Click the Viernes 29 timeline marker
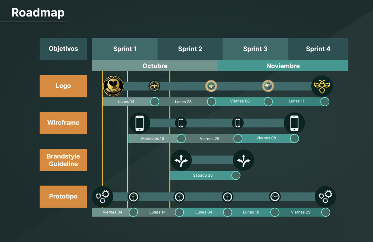This screenshot has width=373, height=242. pos(301,212)
